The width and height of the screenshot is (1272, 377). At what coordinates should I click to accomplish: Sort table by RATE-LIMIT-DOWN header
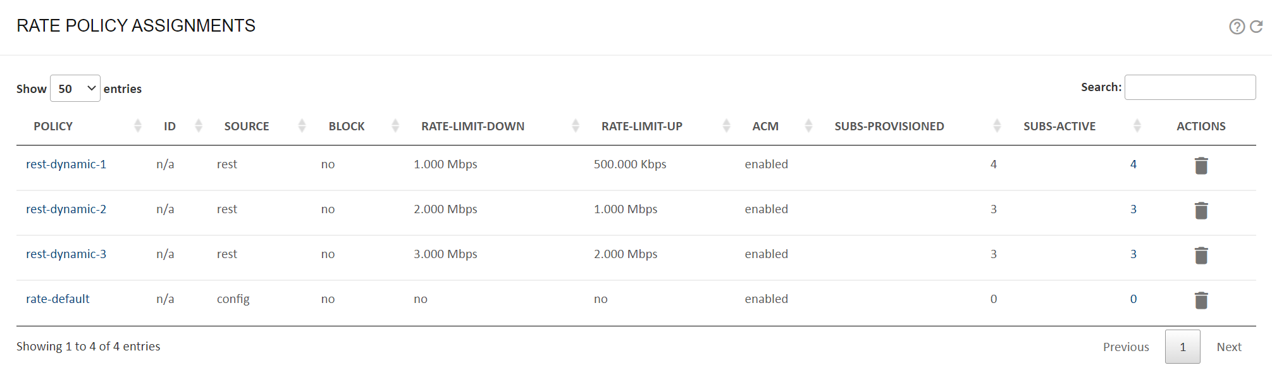click(x=472, y=126)
